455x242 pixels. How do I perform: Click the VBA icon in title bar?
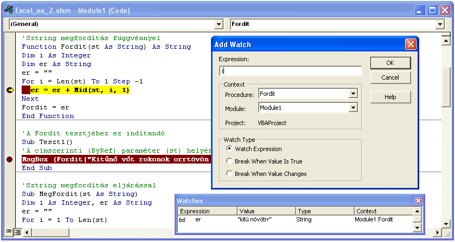(x=9, y=10)
